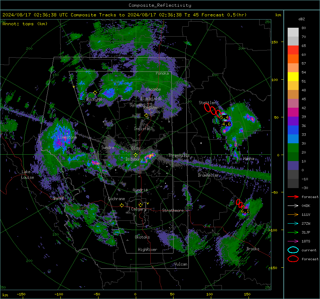320x299 pixels.
Task: Pick the bright green swatch between 30 and 20 dBZ
Action: [293, 148]
